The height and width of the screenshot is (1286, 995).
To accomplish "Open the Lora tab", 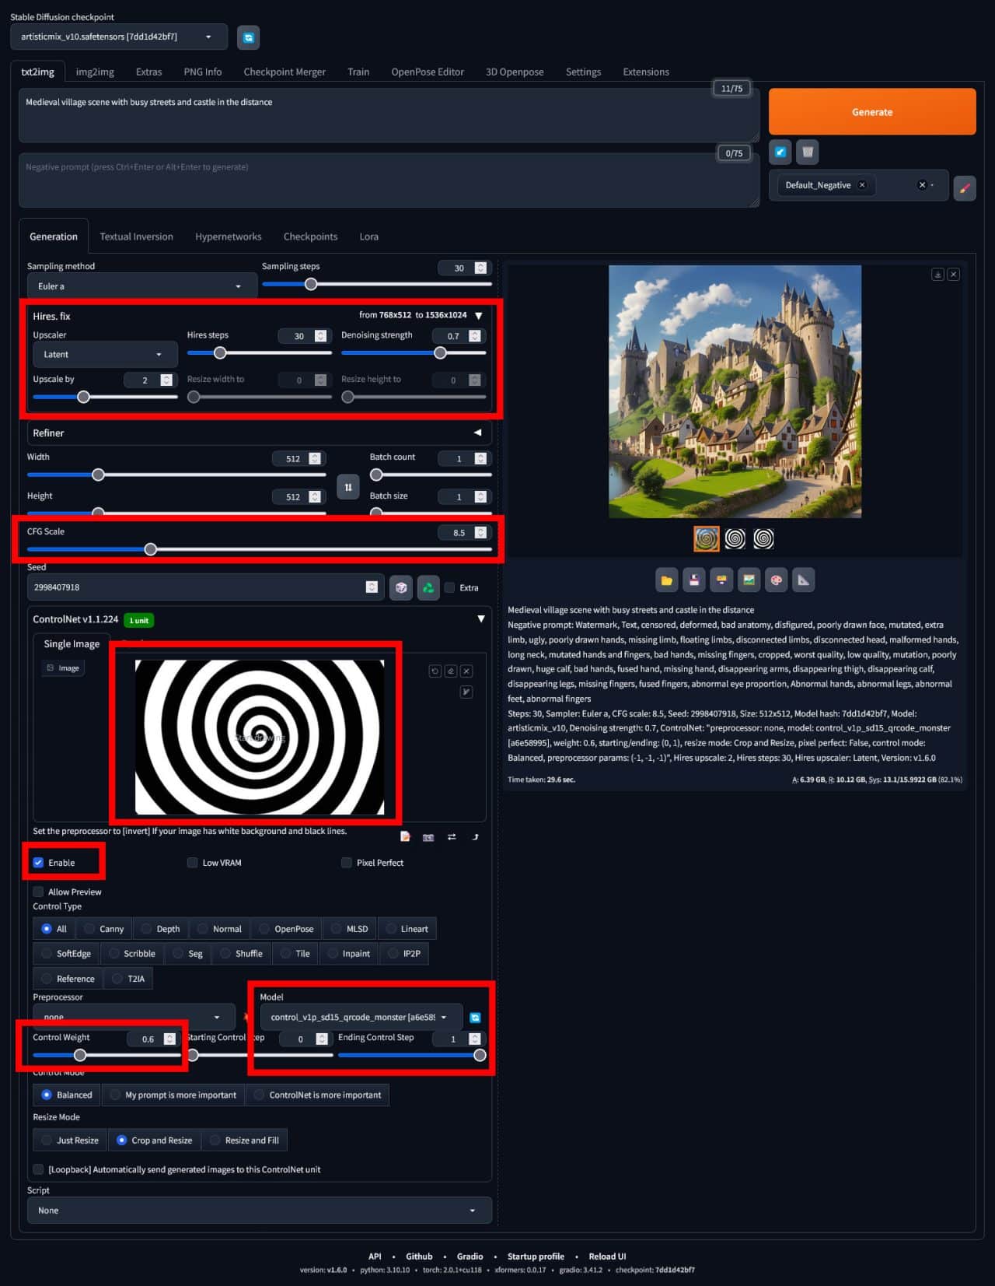I will (368, 237).
